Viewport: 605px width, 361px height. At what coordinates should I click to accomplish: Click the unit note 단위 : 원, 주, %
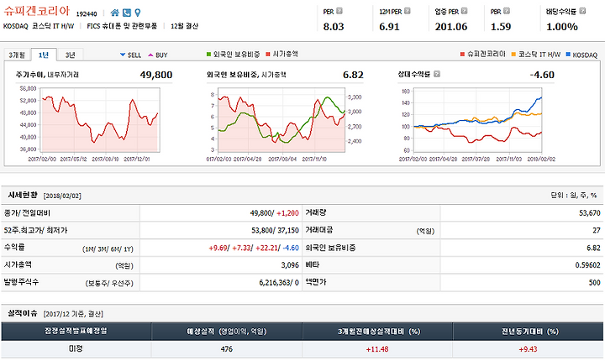(x=574, y=196)
